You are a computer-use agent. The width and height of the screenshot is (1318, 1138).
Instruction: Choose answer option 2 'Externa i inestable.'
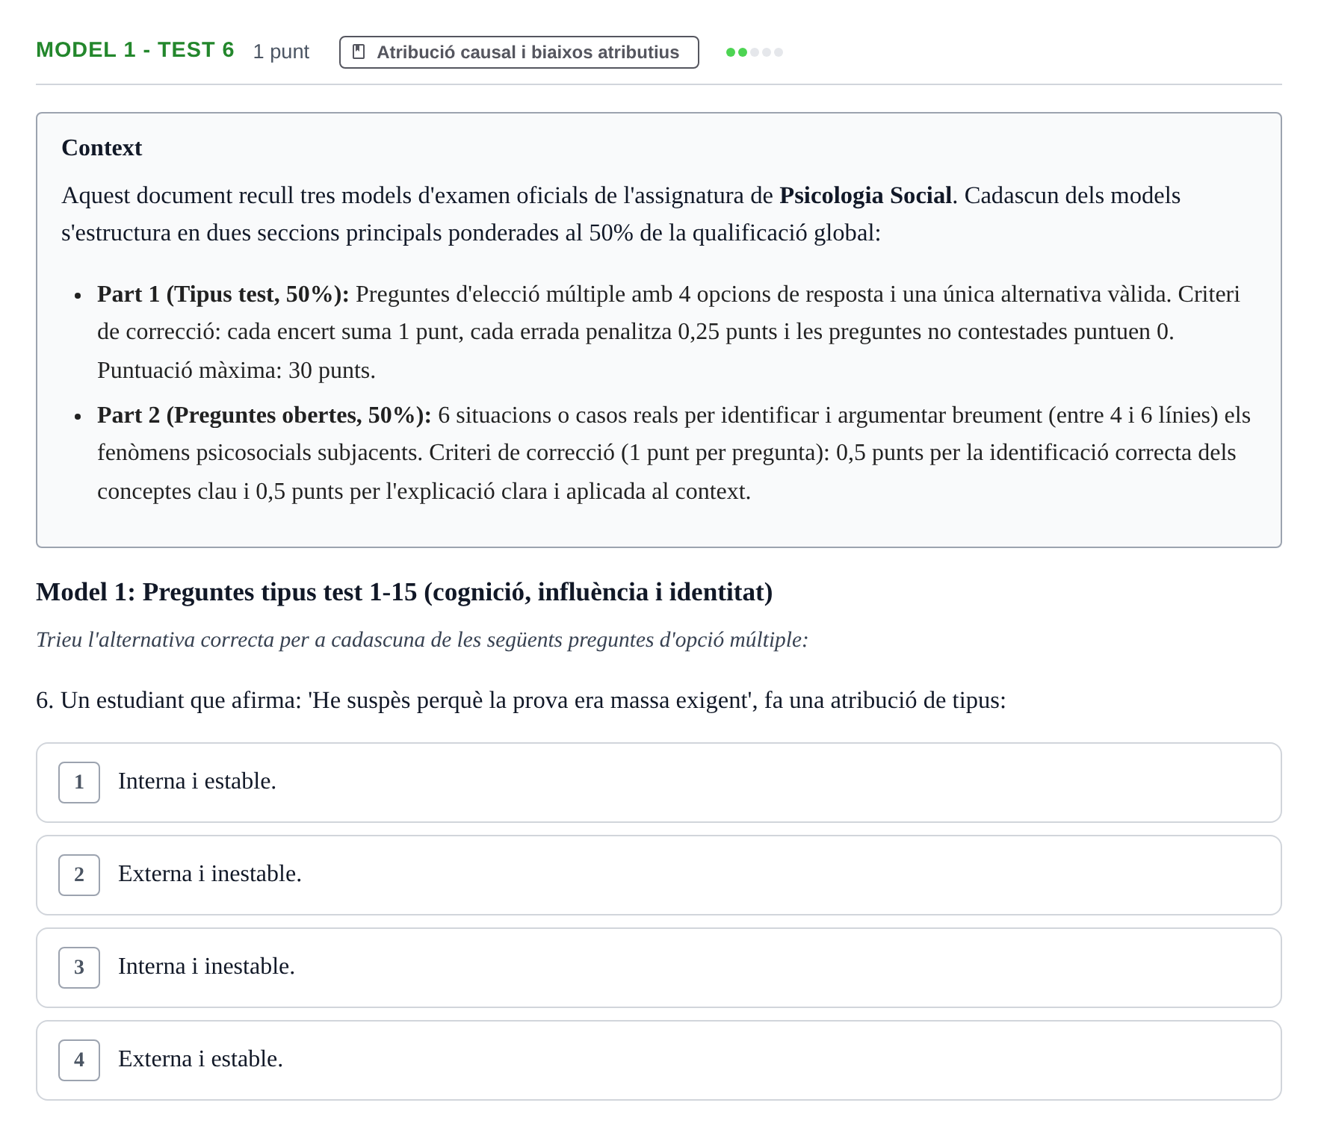(x=658, y=875)
